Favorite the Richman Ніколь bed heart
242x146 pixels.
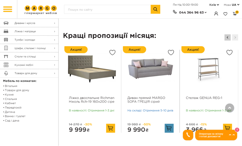coord(112,53)
